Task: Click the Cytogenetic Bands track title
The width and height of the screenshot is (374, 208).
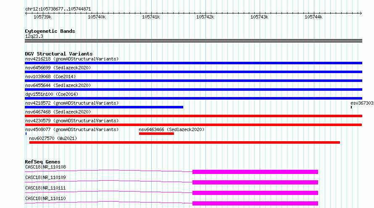Action: coord(50,31)
